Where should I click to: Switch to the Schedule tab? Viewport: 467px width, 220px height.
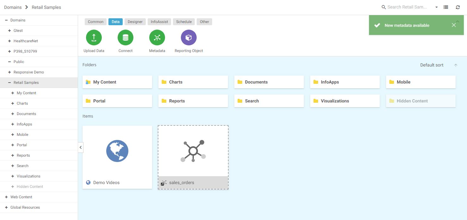pos(184,22)
